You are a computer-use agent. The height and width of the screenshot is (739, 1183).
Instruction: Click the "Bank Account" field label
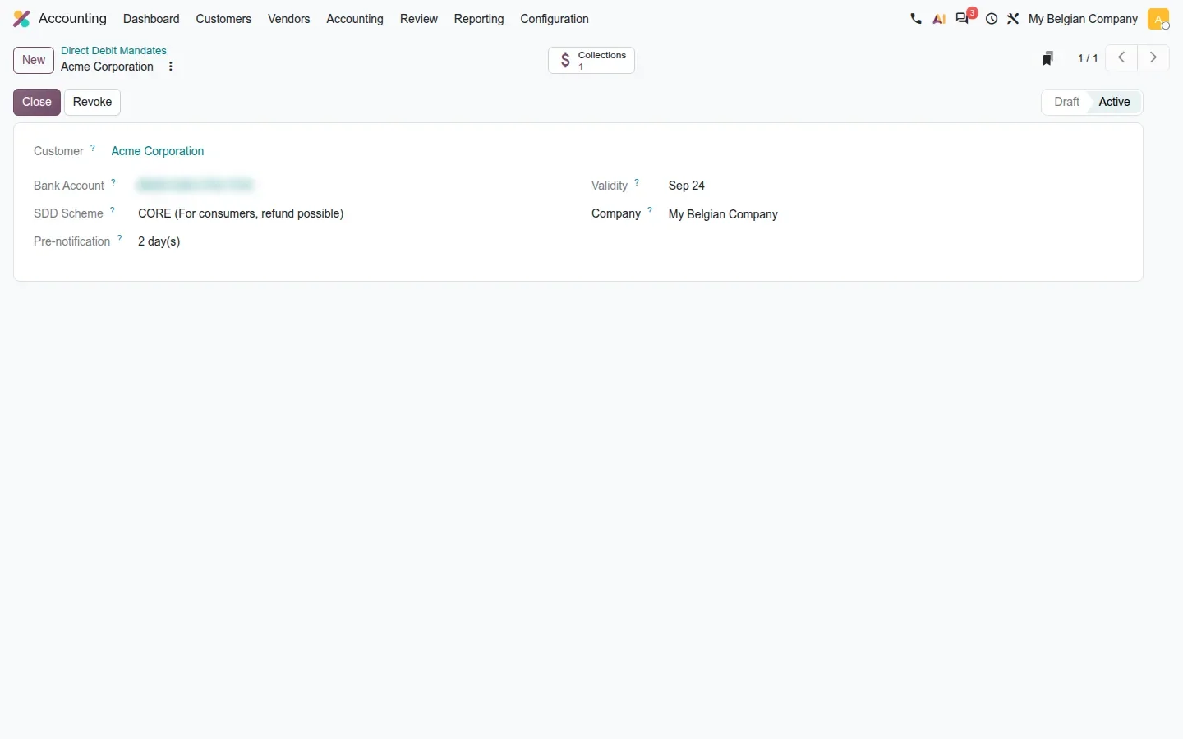(x=69, y=186)
